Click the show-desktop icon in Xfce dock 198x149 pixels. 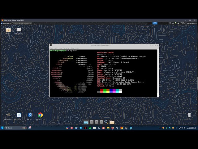tap(86, 122)
